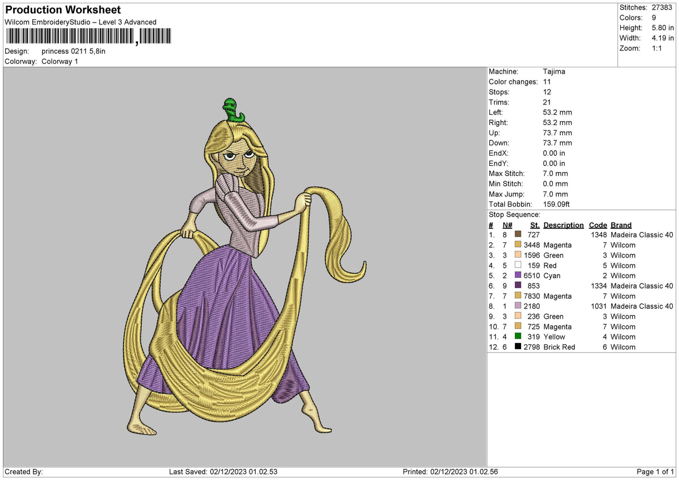Click the Max Stitch: label
This screenshot has width=679, height=480.
(x=507, y=173)
